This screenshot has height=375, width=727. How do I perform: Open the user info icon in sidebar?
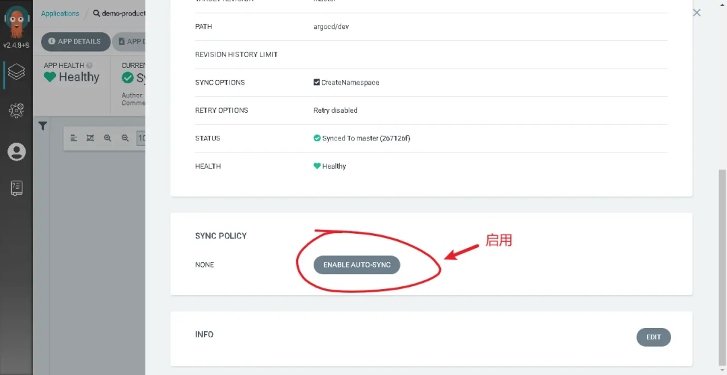point(16,152)
